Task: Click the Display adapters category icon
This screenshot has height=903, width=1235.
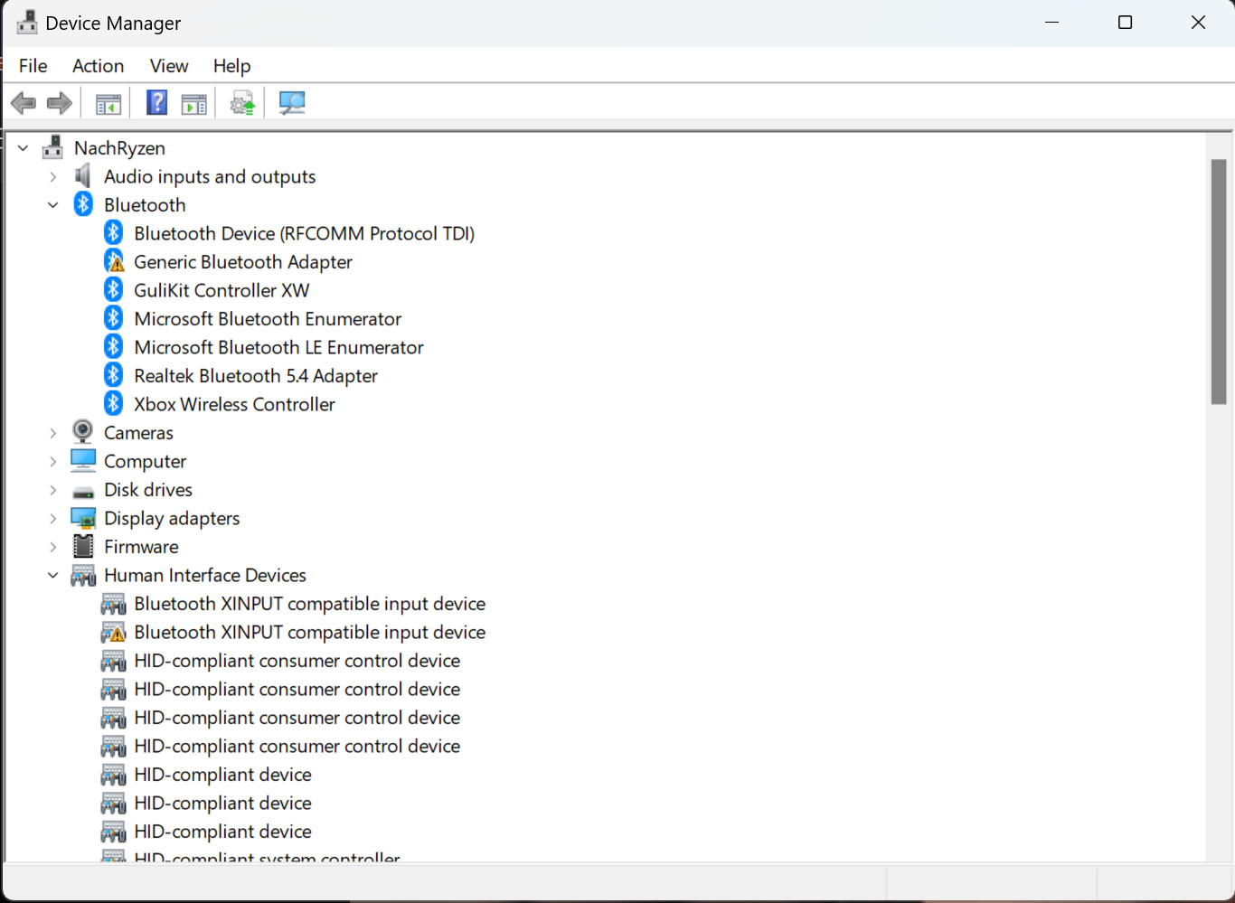Action: coord(83,518)
